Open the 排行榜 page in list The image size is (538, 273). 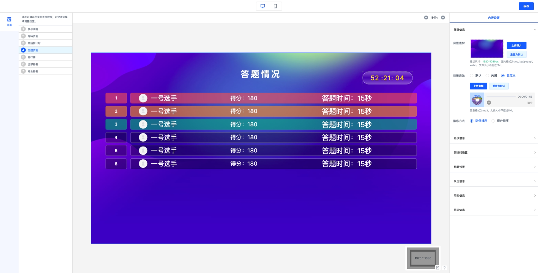coord(32,57)
